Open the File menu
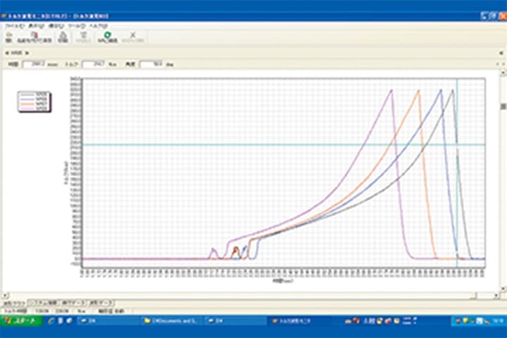Image resolution: width=507 pixels, height=338 pixels. tap(13, 25)
